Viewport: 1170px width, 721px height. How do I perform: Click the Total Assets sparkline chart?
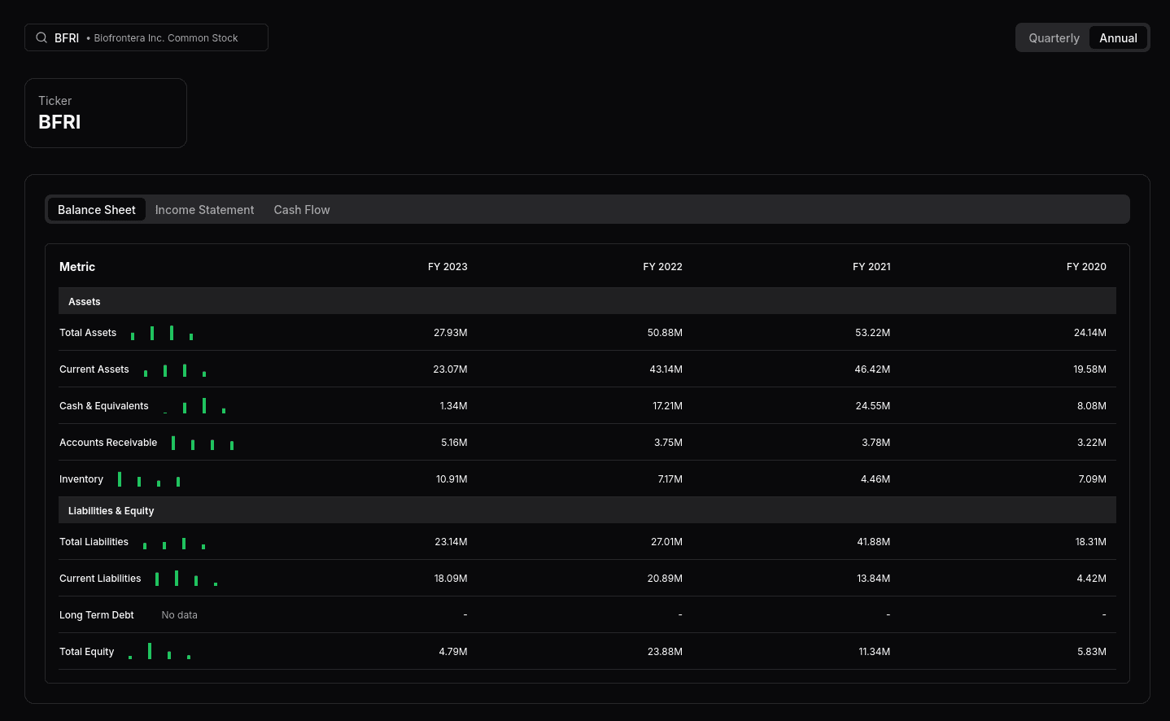click(162, 333)
